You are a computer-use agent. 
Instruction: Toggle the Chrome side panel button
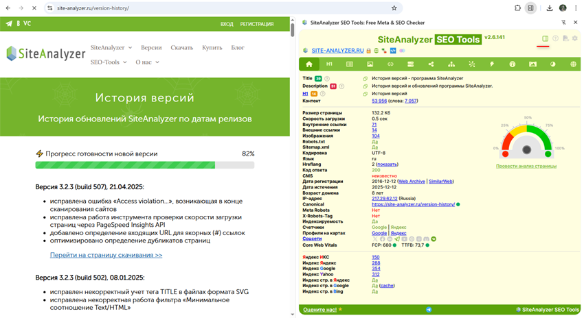point(530,8)
